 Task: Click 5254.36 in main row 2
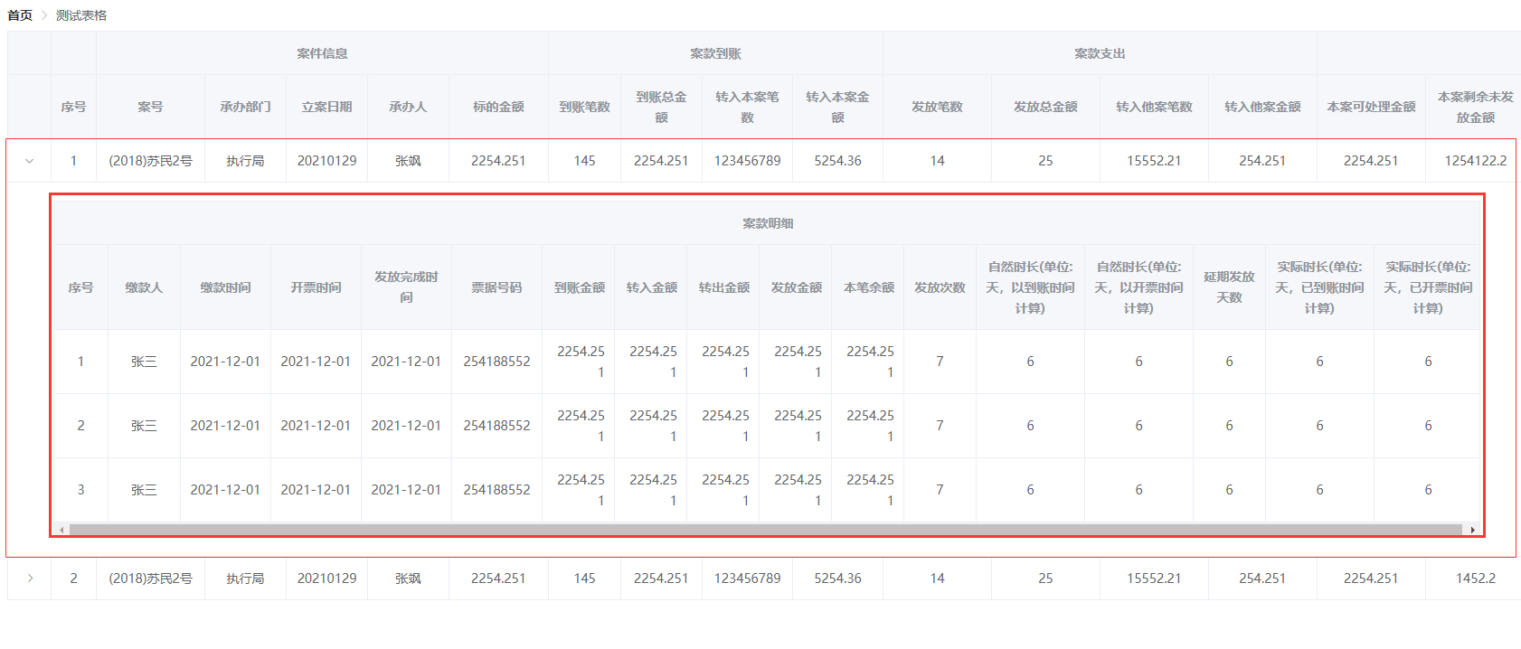pyautogui.click(x=837, y=578)
